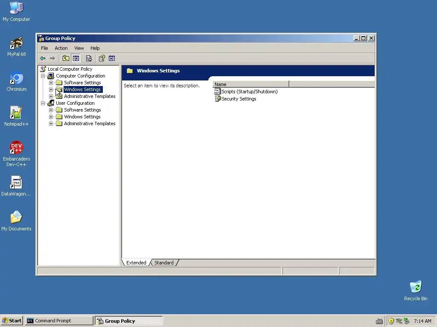The width and height of the screenshot is (437, 327).
Task: Click the Computer Configuration node icon
Action: point(51,76)
